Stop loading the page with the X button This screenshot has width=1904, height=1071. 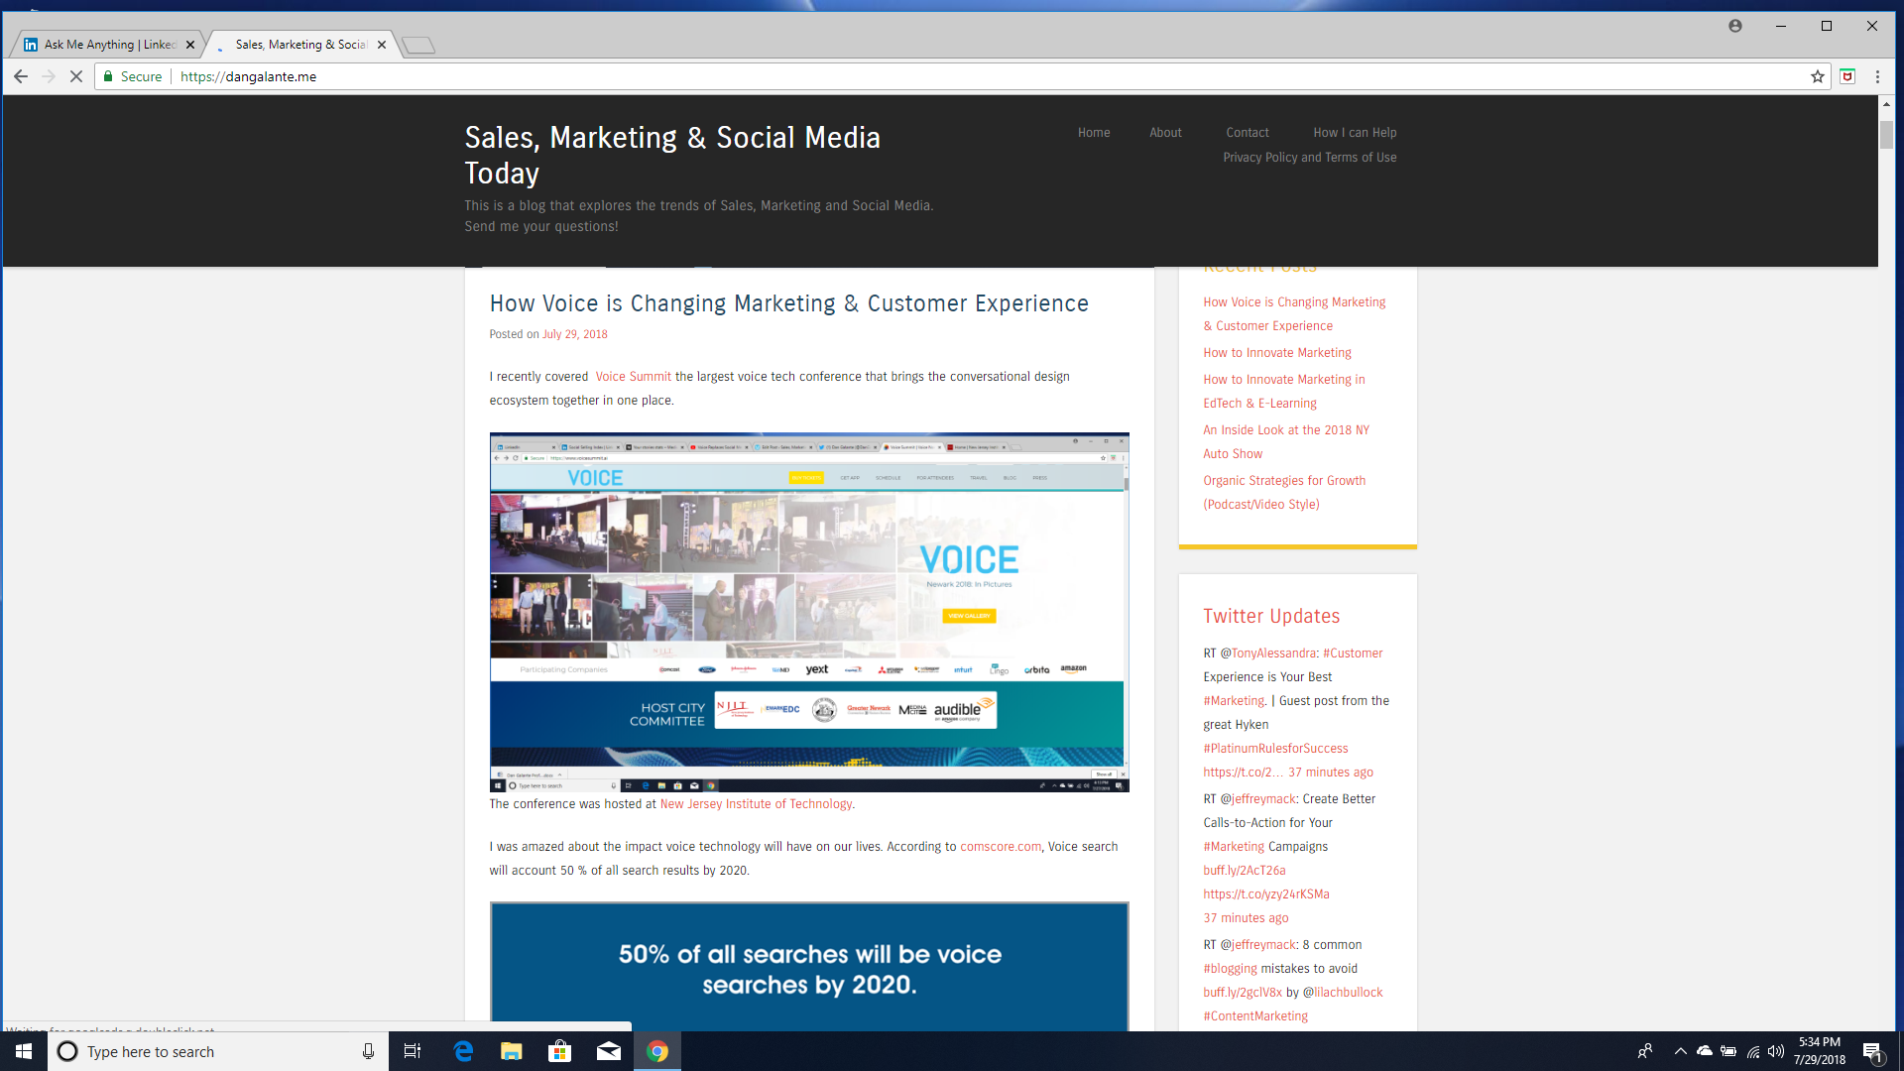(76, 76)
